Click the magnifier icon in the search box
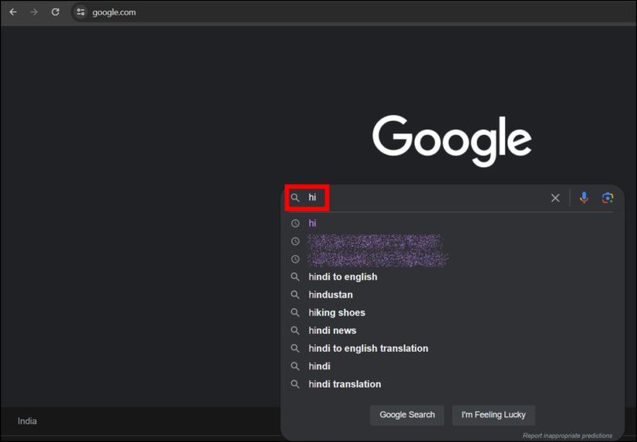 pos(295,198)
